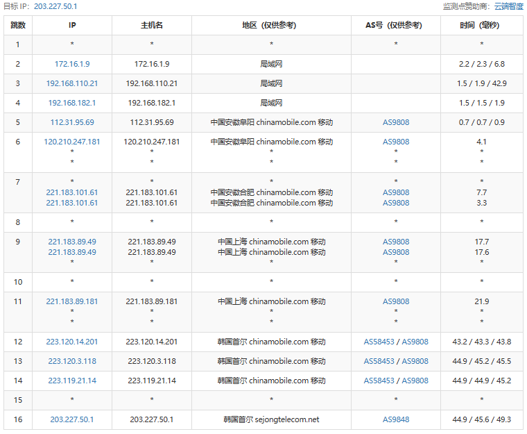This screenshot has height=434, width=527.
Task: Open the hop 5 IP link 112.31.95.69
Action: point(72,122)
